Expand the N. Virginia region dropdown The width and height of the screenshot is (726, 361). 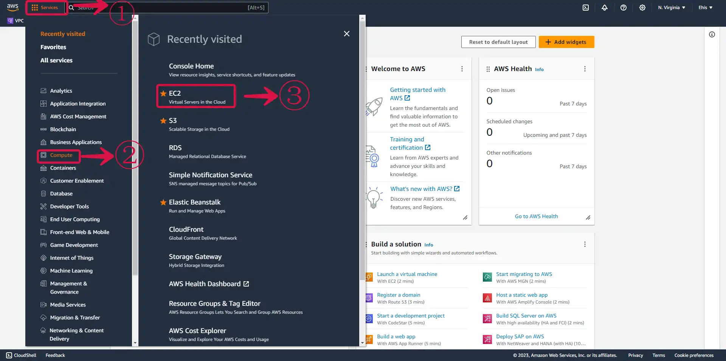(672, 8)
